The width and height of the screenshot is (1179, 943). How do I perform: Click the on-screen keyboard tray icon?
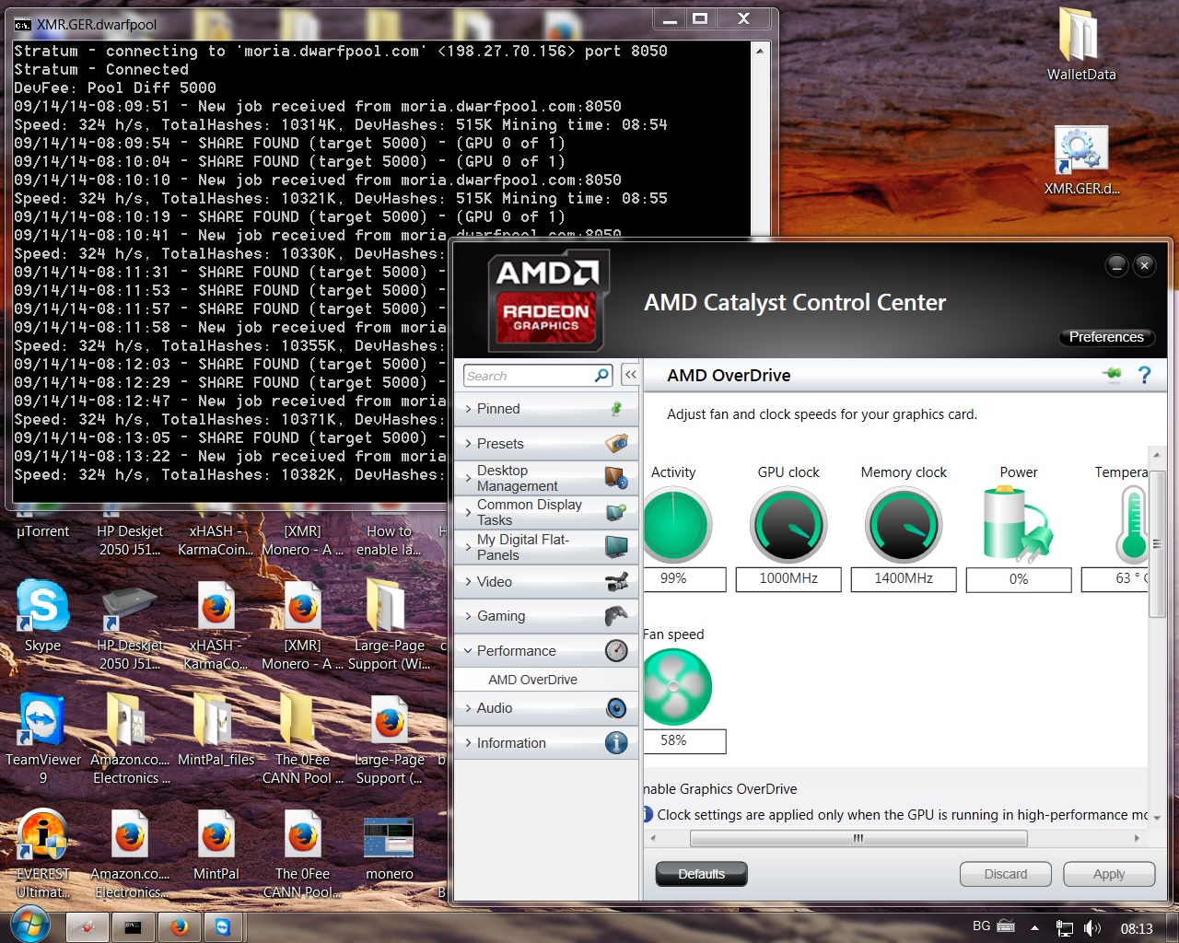[1006, 926]
